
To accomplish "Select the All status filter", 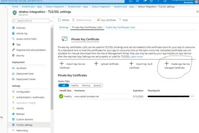I will (x=64, y=85).
